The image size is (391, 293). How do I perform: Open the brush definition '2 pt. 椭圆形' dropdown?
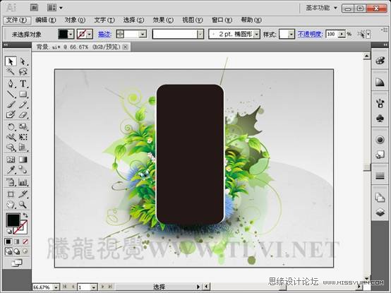click(x=257, y=34)
